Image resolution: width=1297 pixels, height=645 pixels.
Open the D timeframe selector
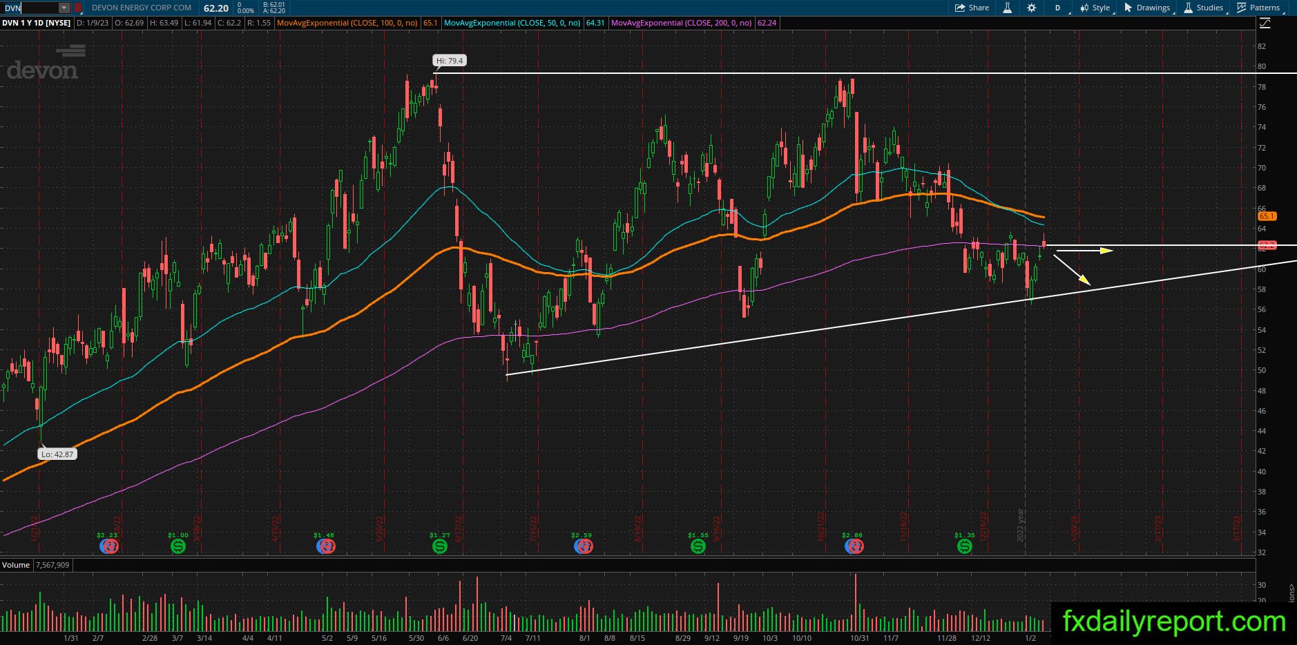click(1057, 8)
